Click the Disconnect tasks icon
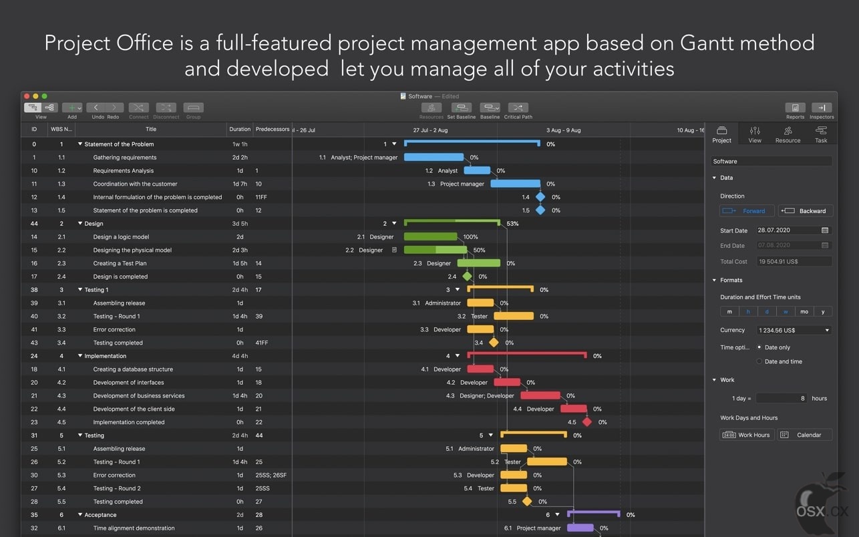This screenshot has width=859, height=537. (166, 108)
